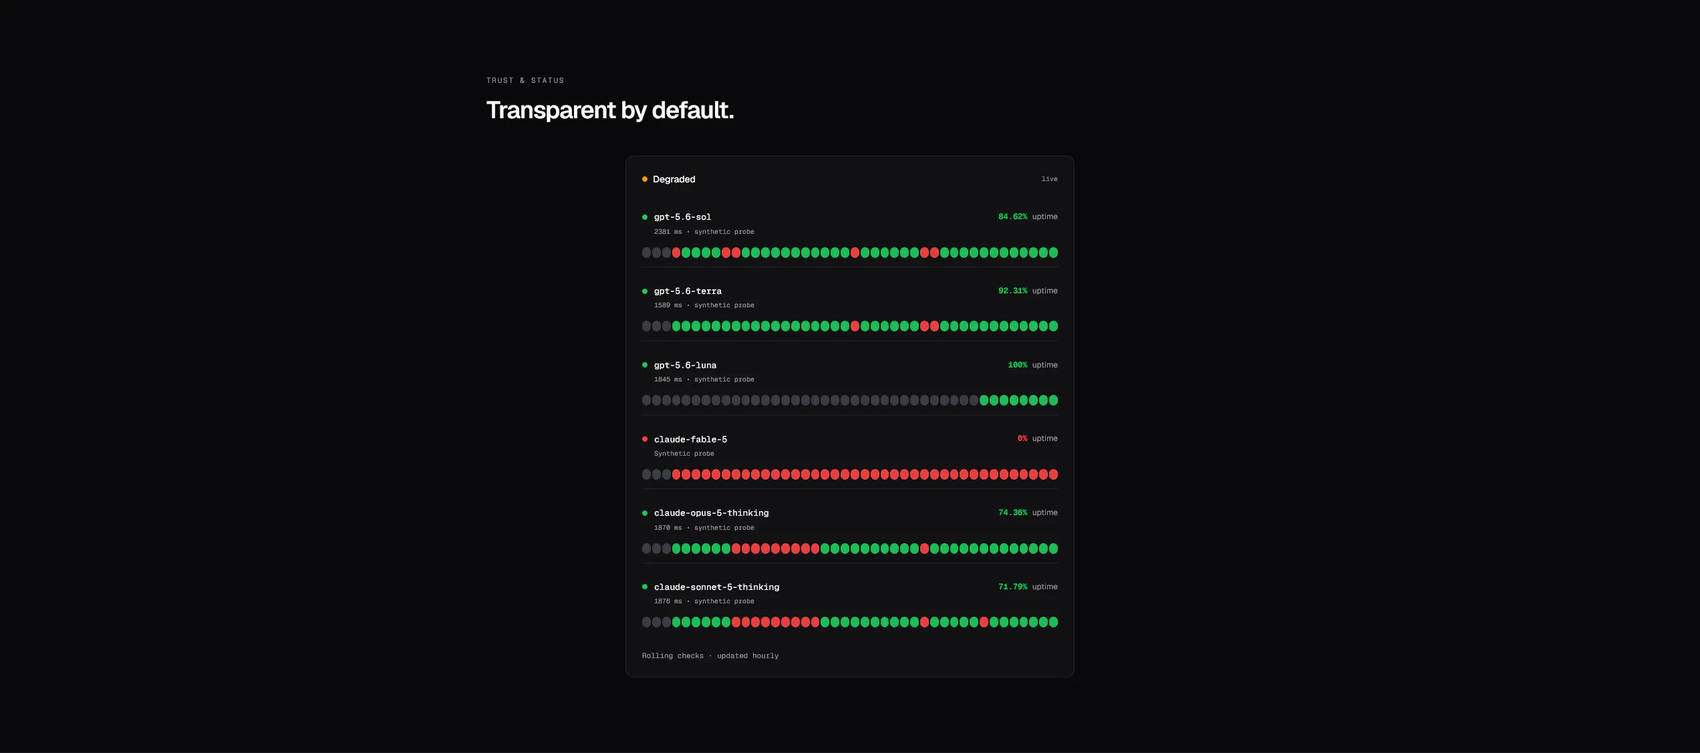Click the red '0%' uptime value

[1022, 438]
